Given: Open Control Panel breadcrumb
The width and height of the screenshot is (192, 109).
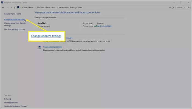Looking at the screenshot, I should [28, 7].
